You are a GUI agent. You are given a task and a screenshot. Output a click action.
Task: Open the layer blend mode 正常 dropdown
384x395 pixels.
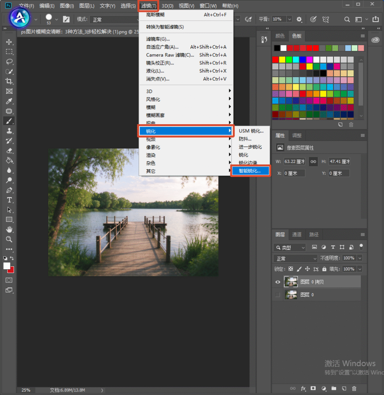(295, 258)
